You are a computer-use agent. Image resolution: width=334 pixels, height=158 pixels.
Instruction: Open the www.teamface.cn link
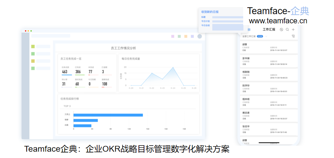pos(278,21)
